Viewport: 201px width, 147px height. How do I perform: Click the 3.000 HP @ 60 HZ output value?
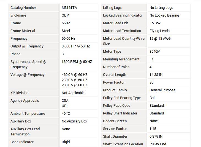tap(76, 46)
